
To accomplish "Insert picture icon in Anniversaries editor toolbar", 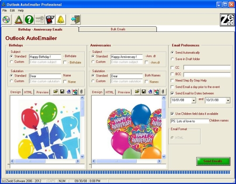I will click(156, 91).
